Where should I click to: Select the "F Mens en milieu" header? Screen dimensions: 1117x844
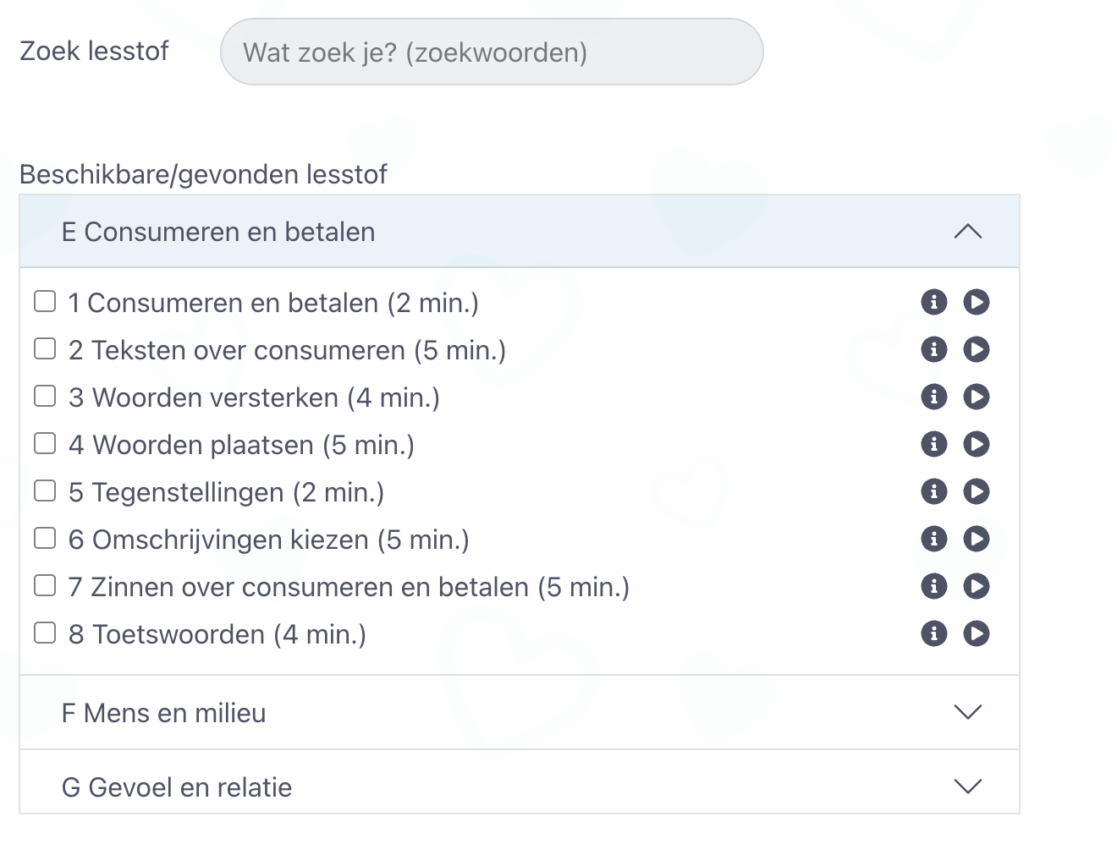163,713
